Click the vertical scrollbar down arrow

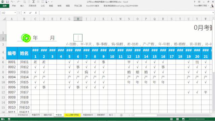(214, 112)
